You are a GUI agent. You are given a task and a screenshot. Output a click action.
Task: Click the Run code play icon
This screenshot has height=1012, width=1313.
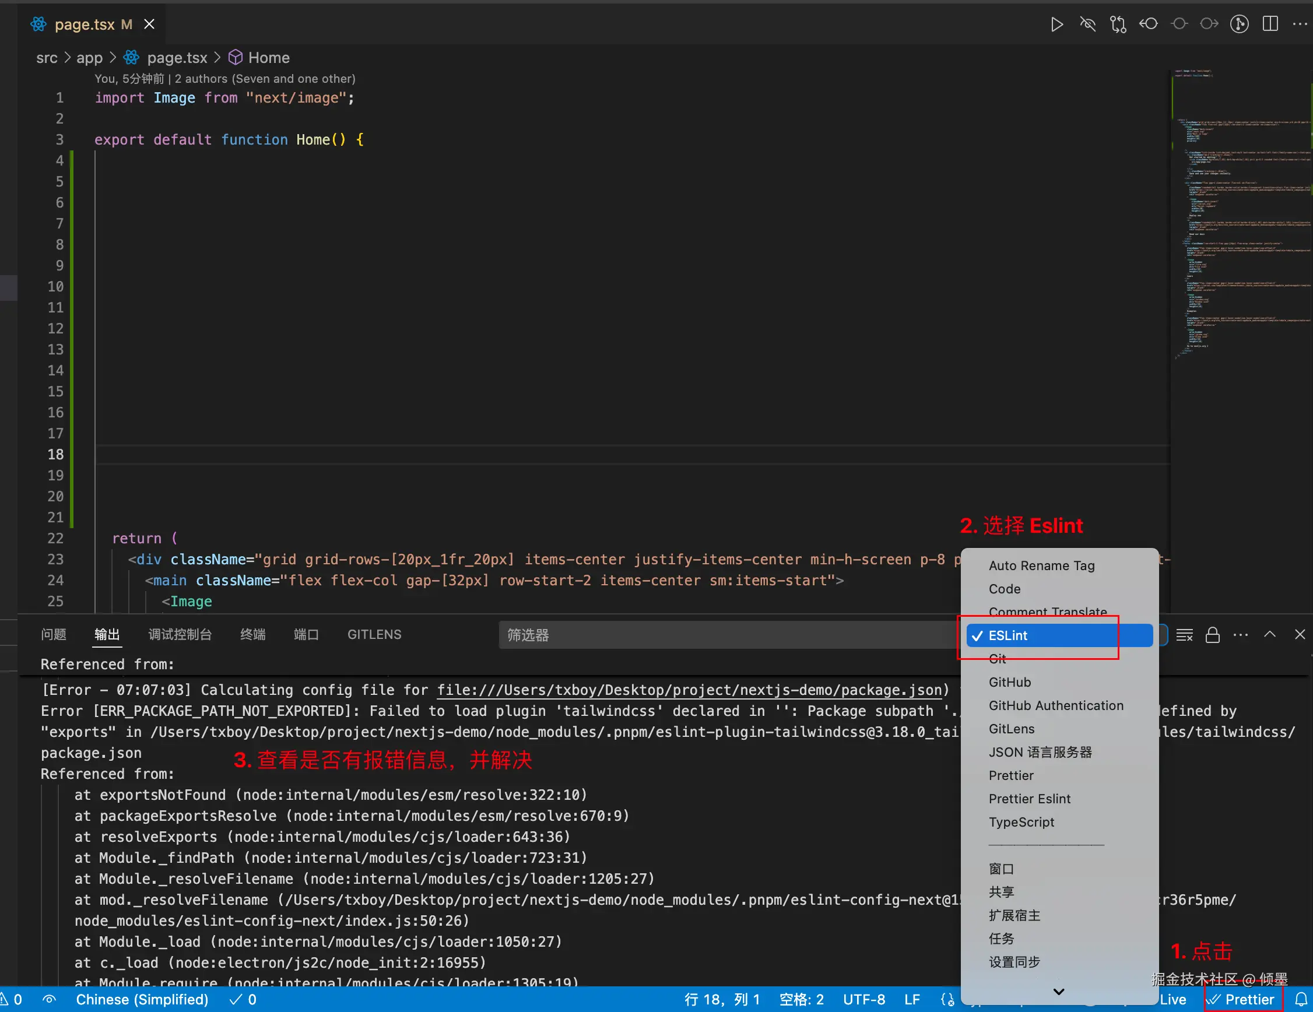coord(1056,24)
